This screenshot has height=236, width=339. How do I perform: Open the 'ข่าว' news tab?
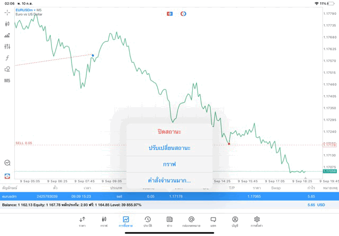(169, 221)
